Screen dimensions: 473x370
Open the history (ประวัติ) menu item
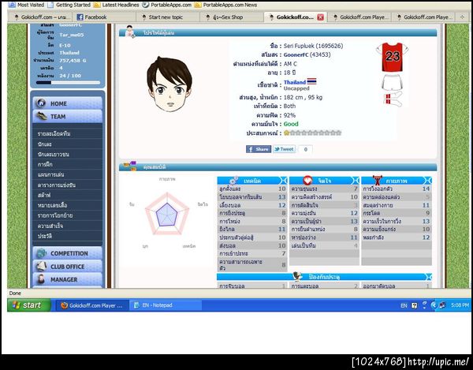45,236
